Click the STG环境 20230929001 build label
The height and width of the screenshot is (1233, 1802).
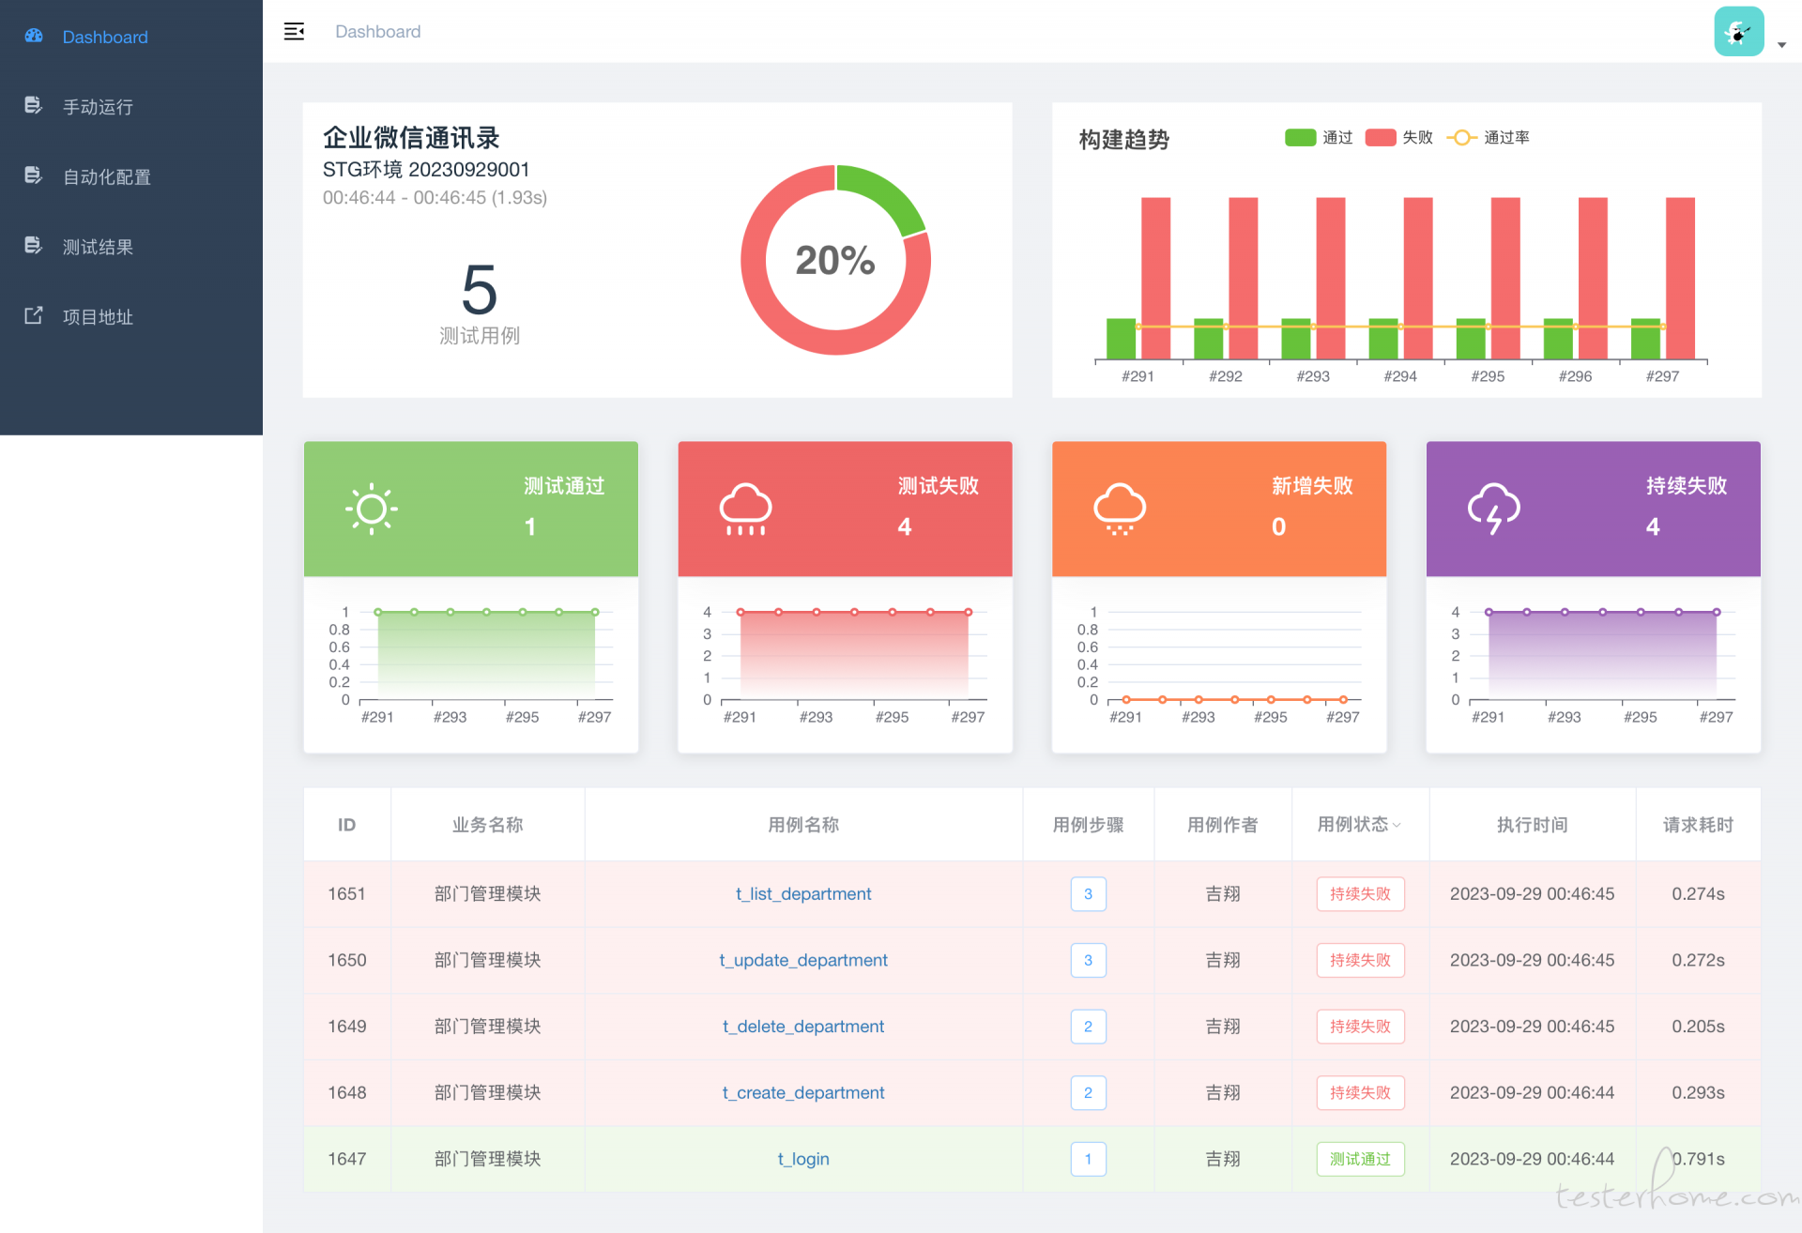tap(426, 170)
